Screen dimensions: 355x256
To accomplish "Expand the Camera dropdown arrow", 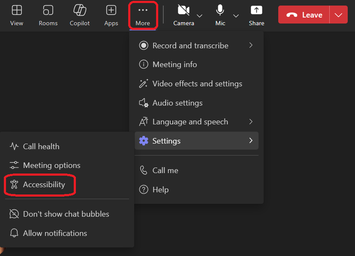I will [x=200, y=15].
